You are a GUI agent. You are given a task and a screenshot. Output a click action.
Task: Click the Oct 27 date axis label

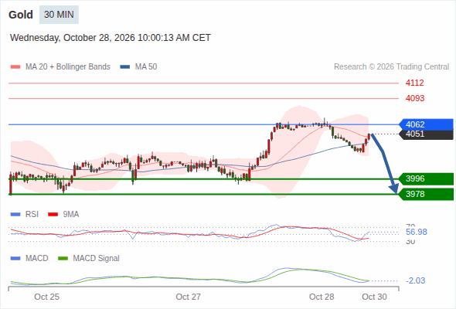pos(188,297)
